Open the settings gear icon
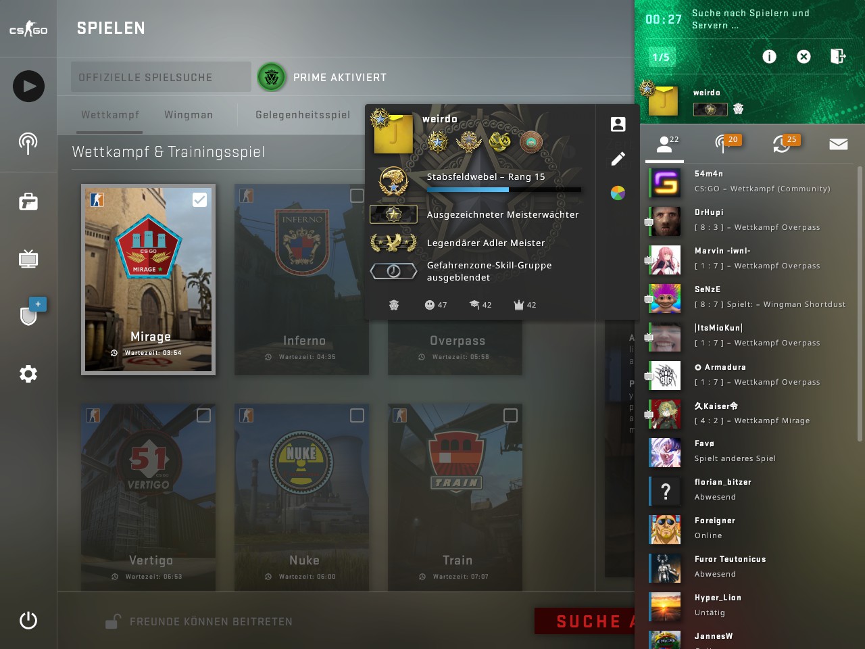865x649 pixels. coord(28,374)
